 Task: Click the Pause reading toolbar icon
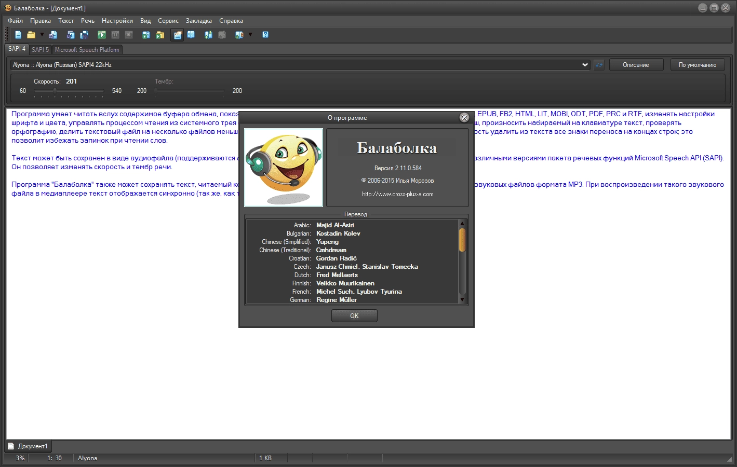(x=115, y=35)
